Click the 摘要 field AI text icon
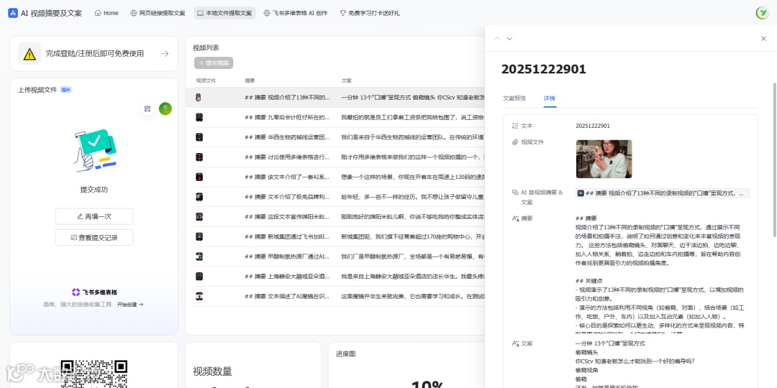 [x=515, y=218]
